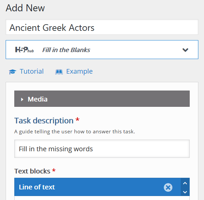The height and width of the screenshot is (200, 204).
Task: Move Line of text block up
Action: click(185, 183)
